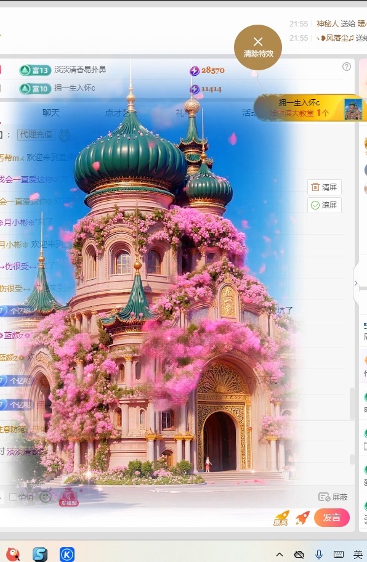Open the touch keyboard tray icon
367x562 pixels.
pyautogui.click(x=338, y=555)
